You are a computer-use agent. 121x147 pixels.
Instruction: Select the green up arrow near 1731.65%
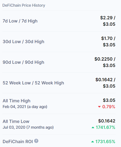tap(93, 142)
